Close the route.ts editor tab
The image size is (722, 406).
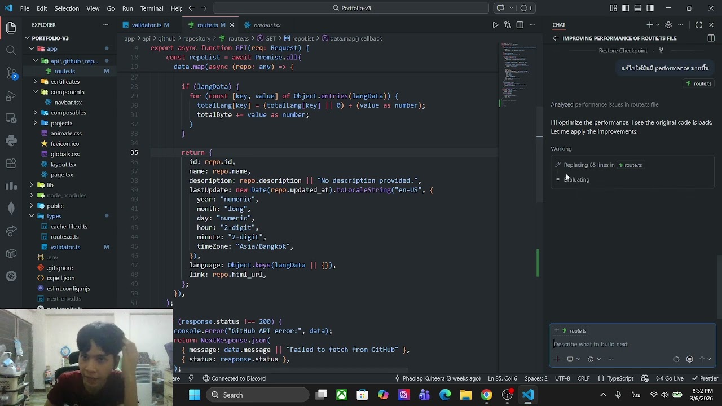point(232,25)
